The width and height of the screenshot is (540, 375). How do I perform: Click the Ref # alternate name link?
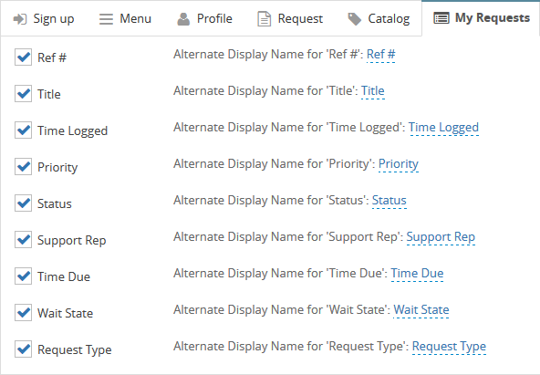tap(381, 55)
